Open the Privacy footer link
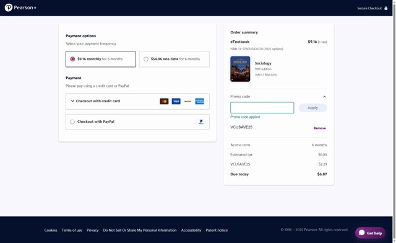This screenshot has height=243, width=396. tap(93, 230)
